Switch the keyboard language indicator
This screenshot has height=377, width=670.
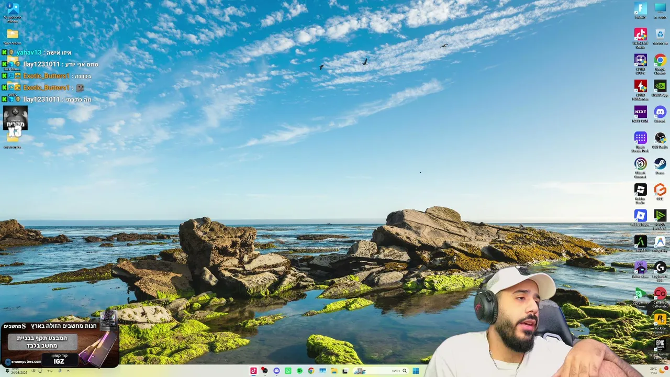click(x=50, y=371)
